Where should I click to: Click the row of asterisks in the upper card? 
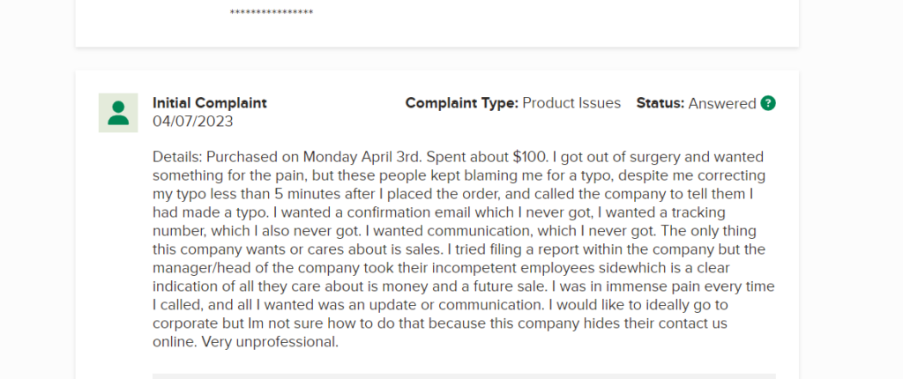(x=272, y=12)
